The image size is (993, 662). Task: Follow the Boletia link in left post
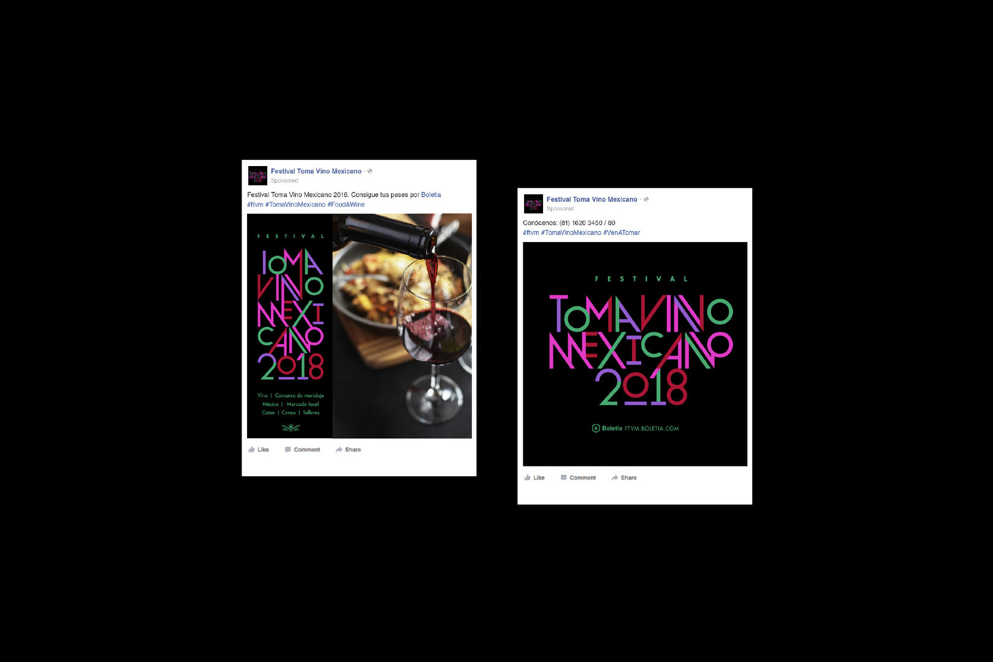(431, 194)
